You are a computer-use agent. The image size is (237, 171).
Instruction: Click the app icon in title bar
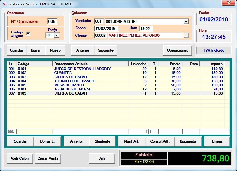4,4
